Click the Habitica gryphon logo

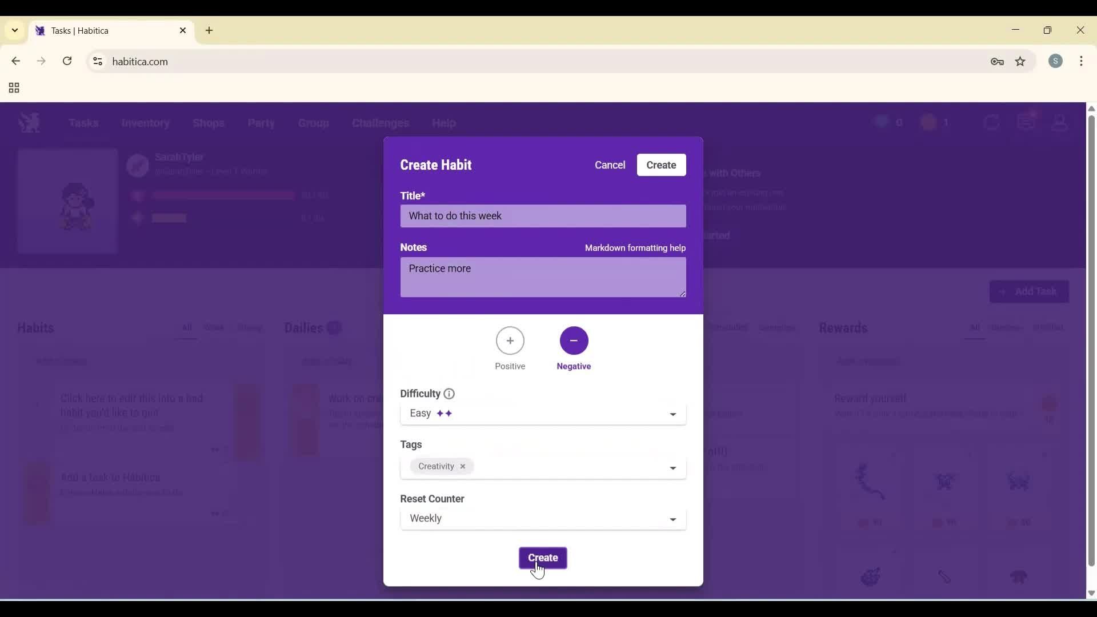[x=29, y=122]
